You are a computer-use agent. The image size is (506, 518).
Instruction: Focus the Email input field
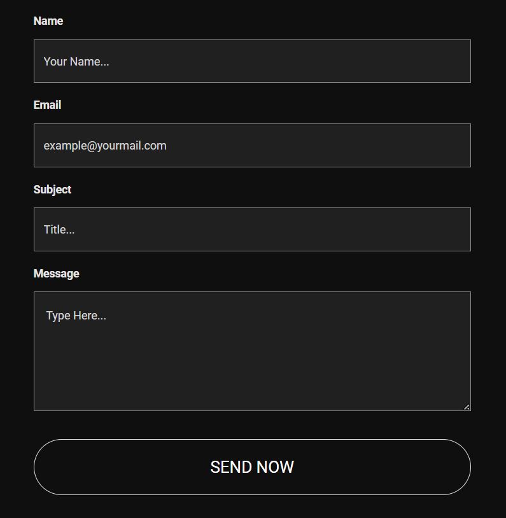(x=252, y=145)
